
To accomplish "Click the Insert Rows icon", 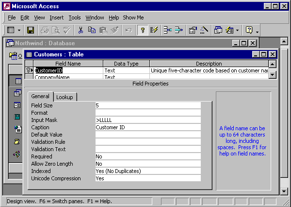I will click(168, 30).
